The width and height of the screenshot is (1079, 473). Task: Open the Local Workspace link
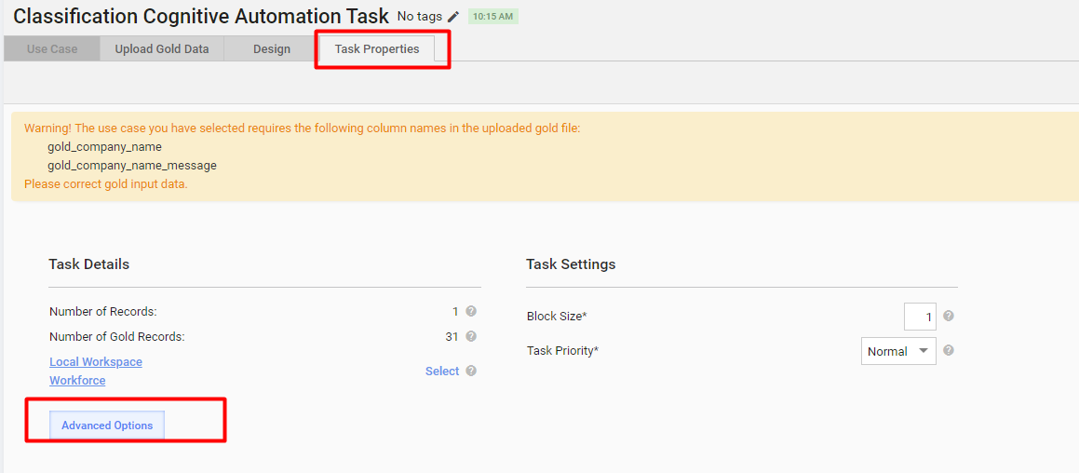96,361
